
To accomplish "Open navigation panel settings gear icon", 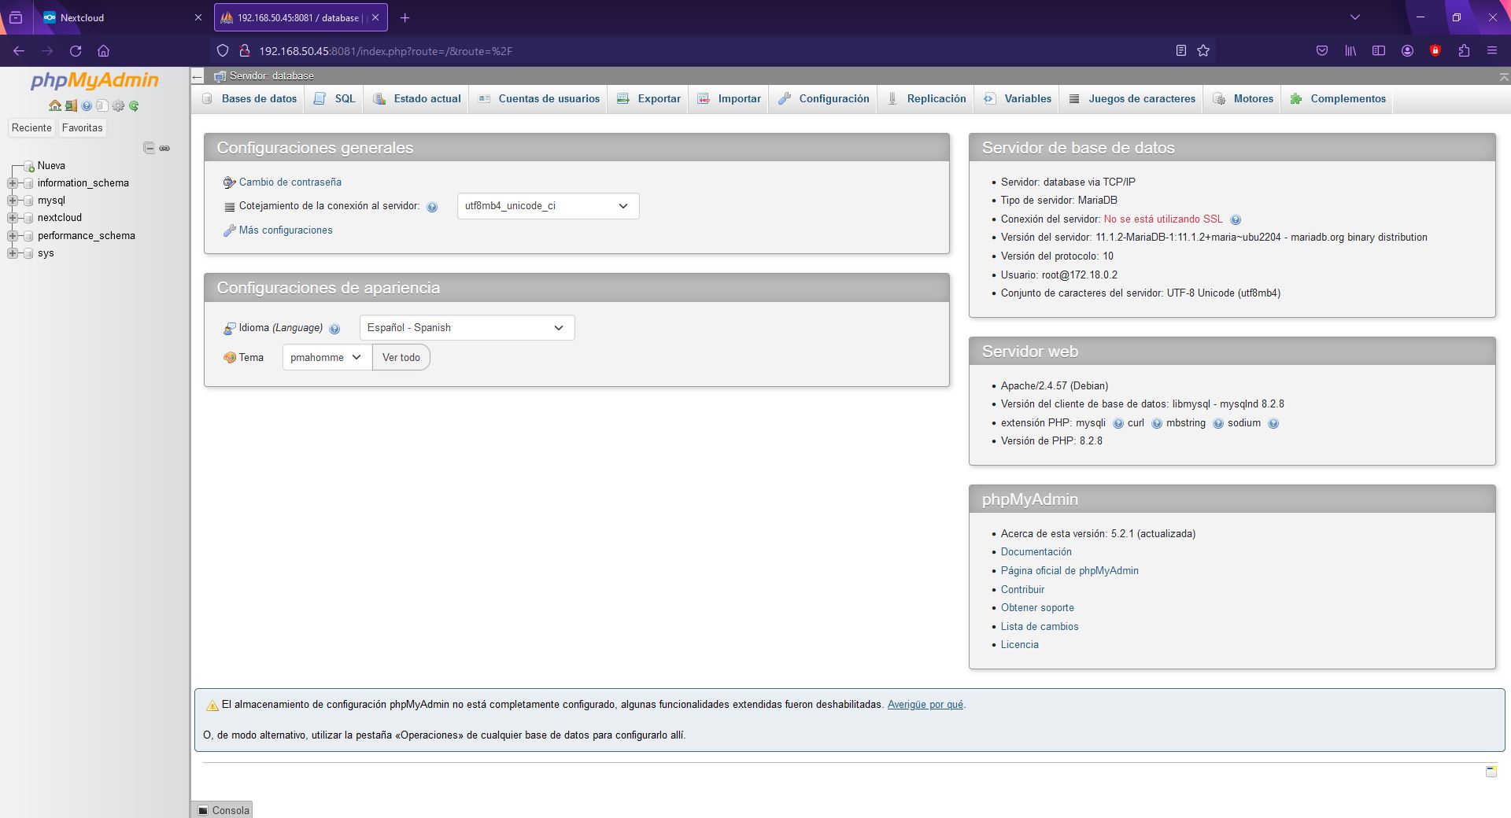I will pos(118,105).
